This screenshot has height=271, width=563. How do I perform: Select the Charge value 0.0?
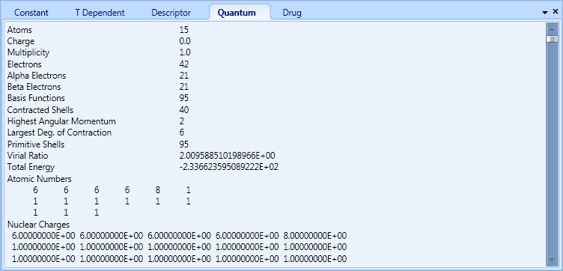coord(185,41)
